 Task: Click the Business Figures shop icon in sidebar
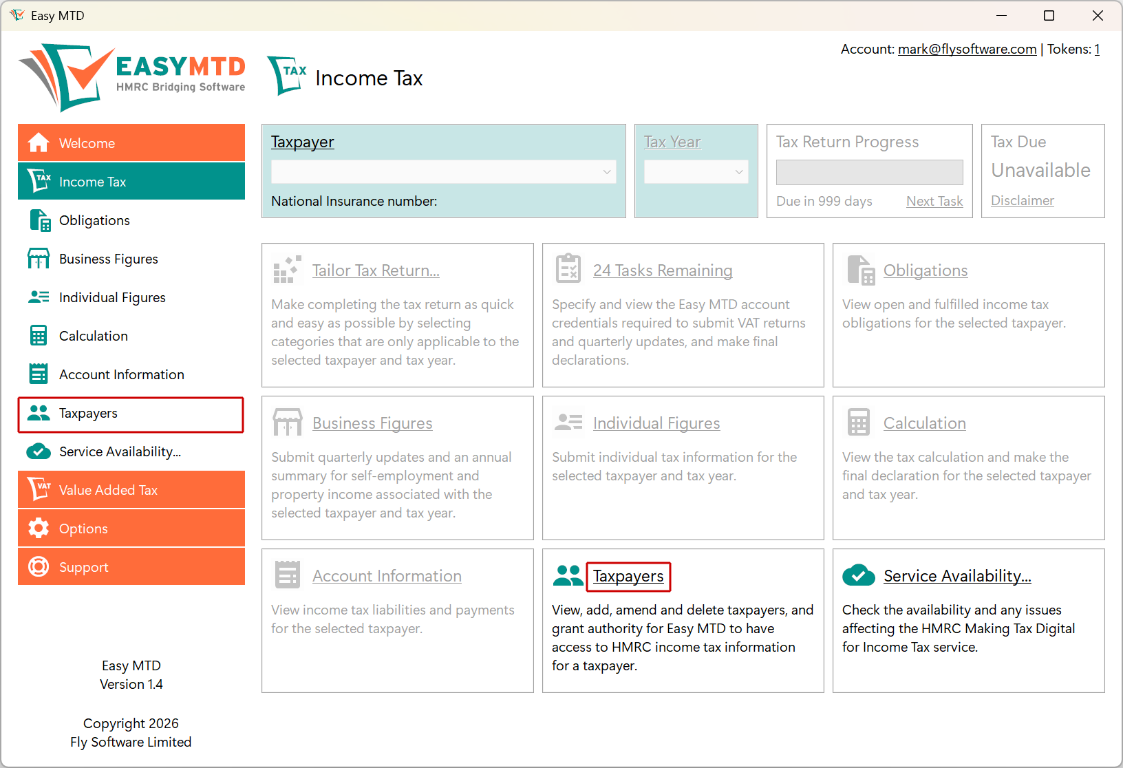point(39,259)
